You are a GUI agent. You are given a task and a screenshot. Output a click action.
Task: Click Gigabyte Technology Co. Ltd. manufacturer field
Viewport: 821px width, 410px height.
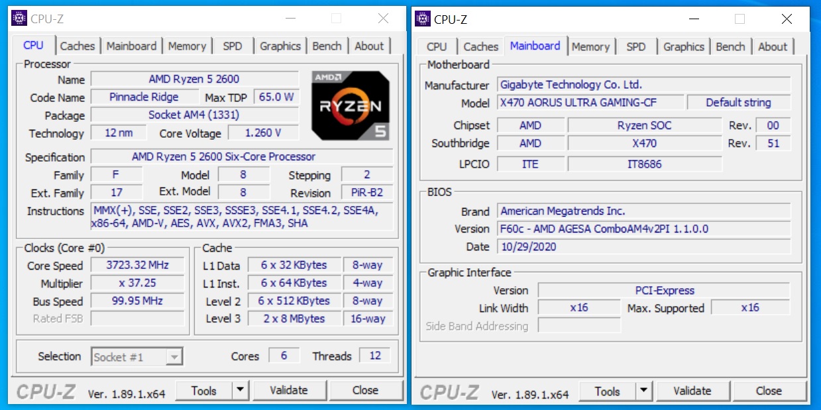(644, 85)
